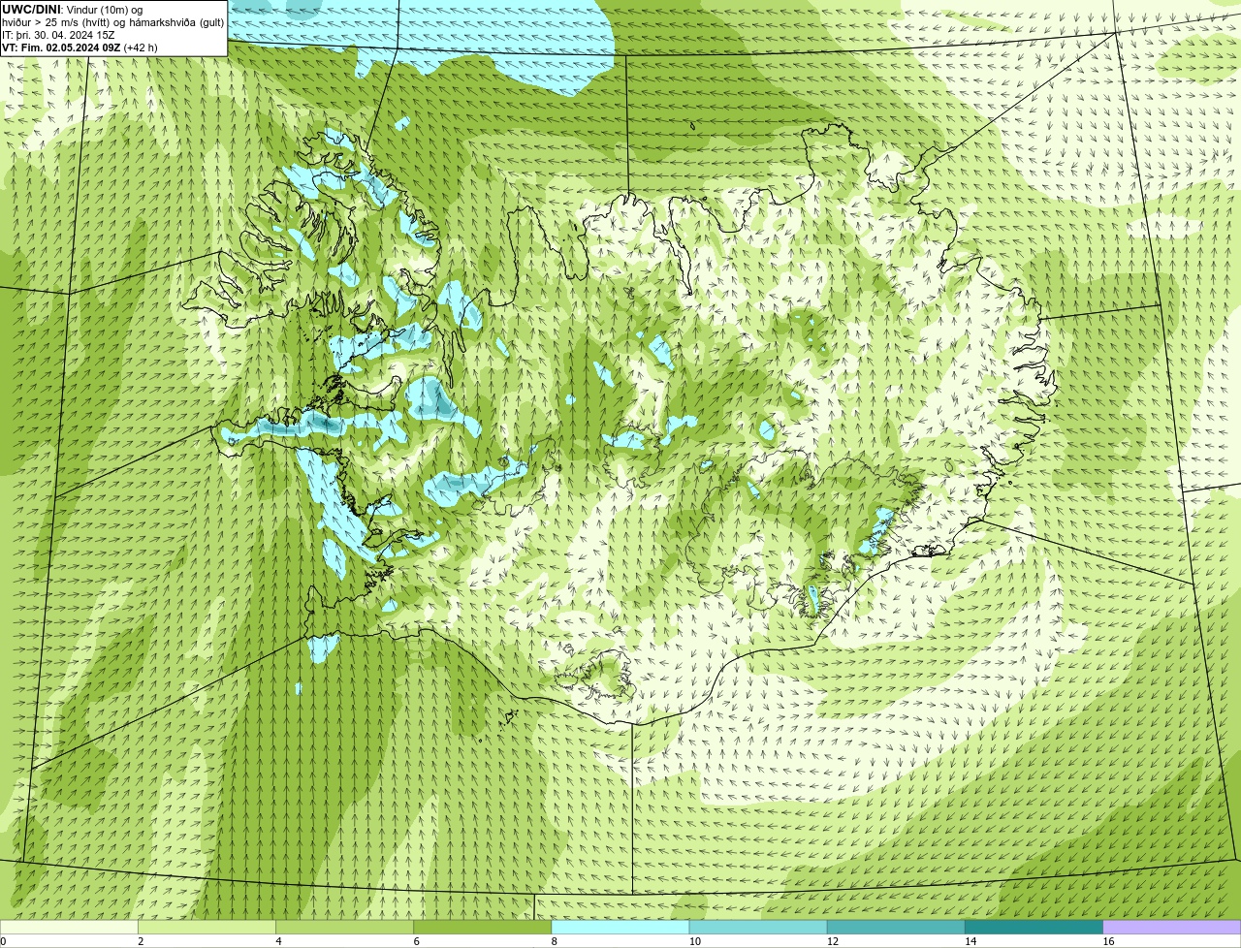Click the legend scale label "10"

pos(694,941)
